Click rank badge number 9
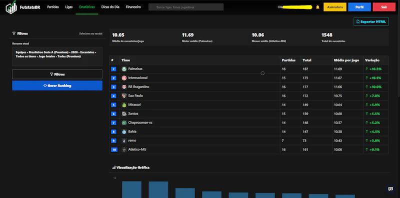Viewport: 400px width, 198px height. point(113,140)
